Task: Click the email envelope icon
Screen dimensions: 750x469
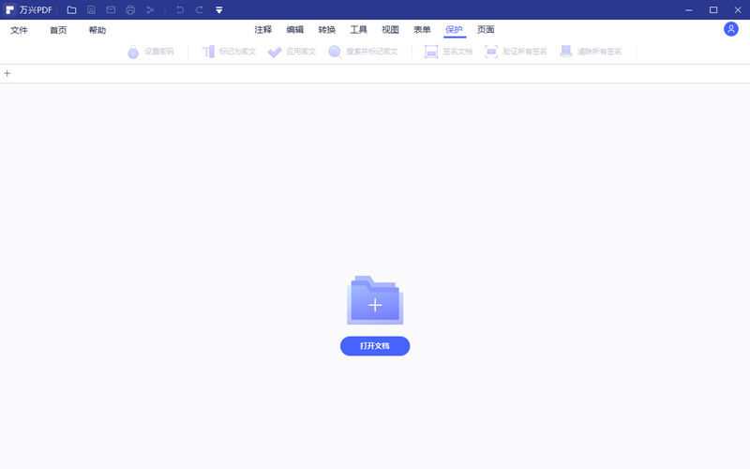Action: point(111,10)
